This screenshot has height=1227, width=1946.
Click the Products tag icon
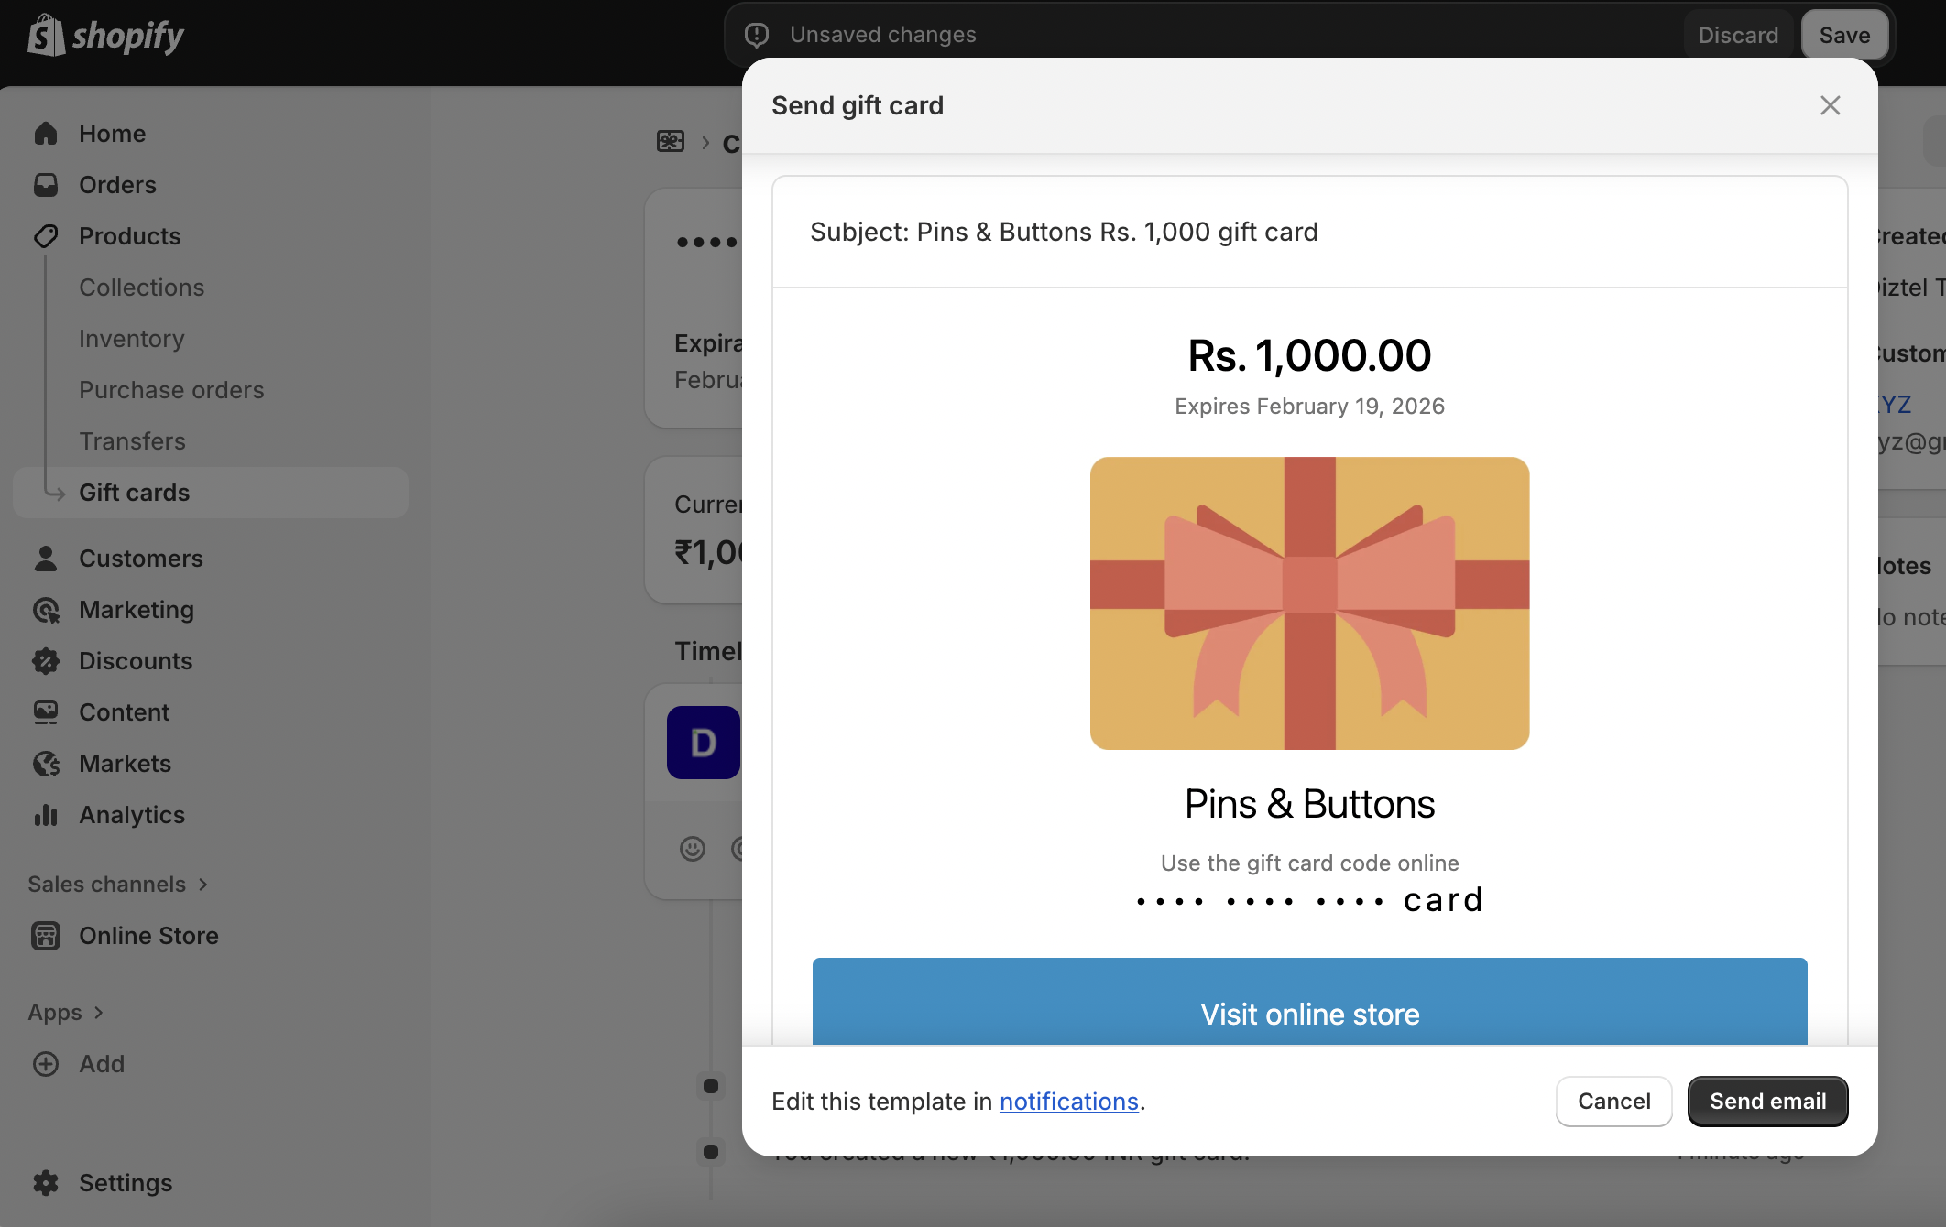[46, 236]
